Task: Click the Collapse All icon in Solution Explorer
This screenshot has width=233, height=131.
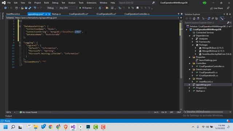Action: click(x=213, y=19)
